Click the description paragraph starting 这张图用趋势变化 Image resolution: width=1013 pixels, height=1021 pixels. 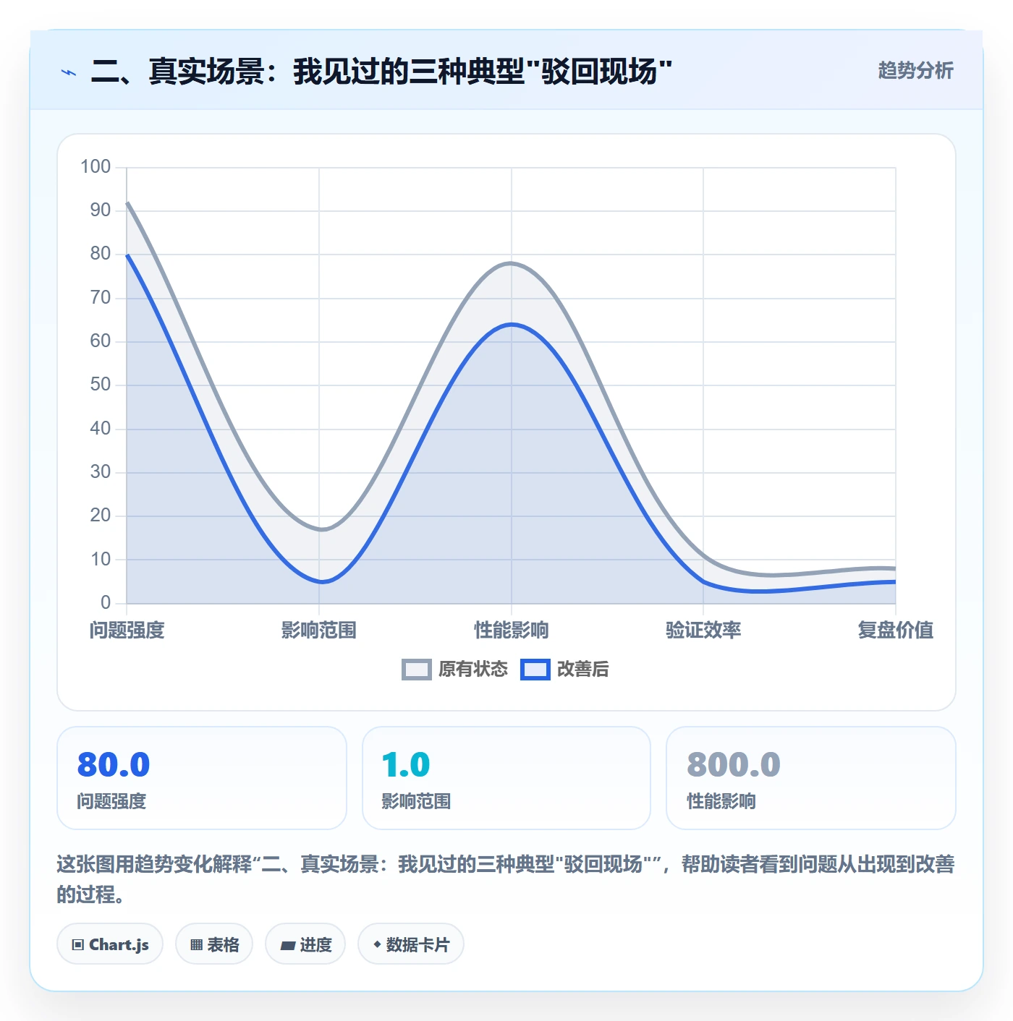coord(506,879)
